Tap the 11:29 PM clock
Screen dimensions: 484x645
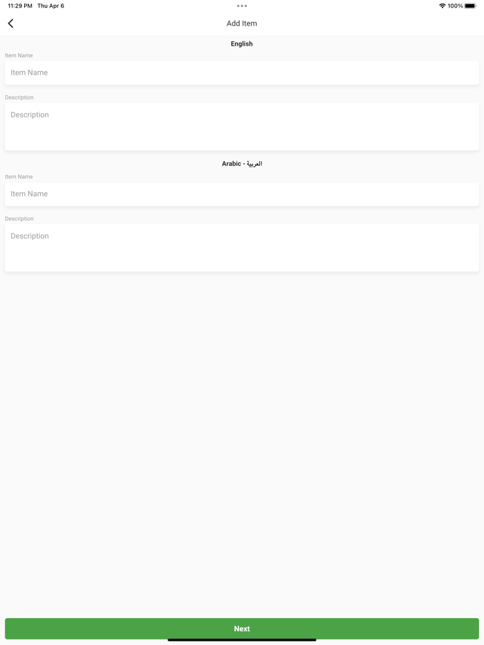20,6
